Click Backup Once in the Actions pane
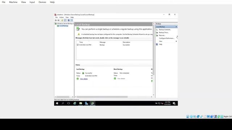 pos(164,32)
